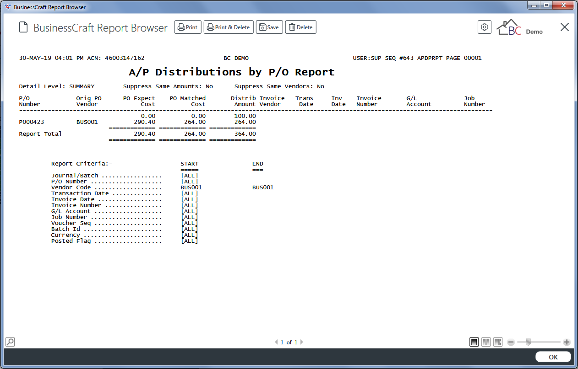
Task: Open the search magnifier icon
Action: pos(10,342)
